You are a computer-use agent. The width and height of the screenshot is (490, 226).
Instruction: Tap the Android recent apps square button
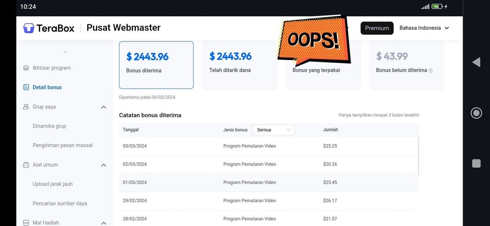pyautogui.click(x=476, y=164)
